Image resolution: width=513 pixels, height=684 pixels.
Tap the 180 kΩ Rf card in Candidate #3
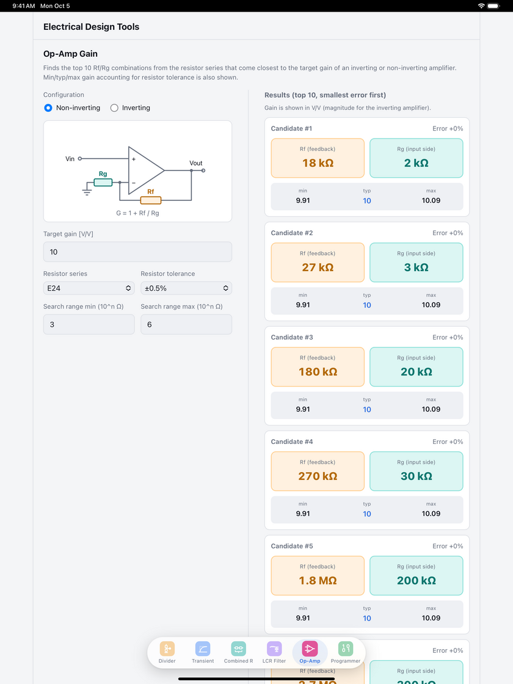coord(318,367)
